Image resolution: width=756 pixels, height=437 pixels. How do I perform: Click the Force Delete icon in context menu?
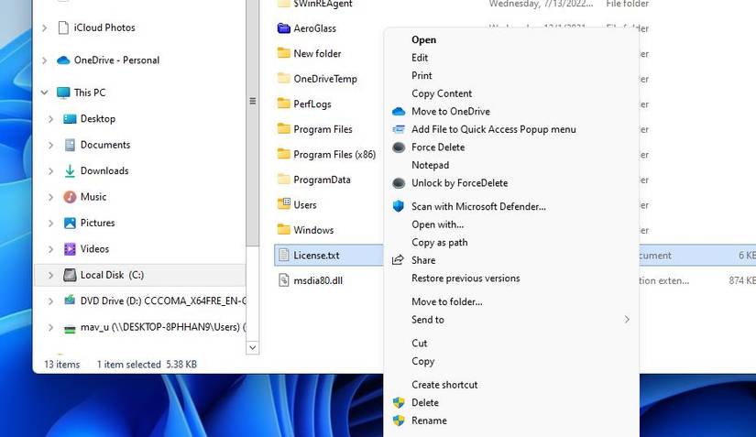click(x=399, y=147)
